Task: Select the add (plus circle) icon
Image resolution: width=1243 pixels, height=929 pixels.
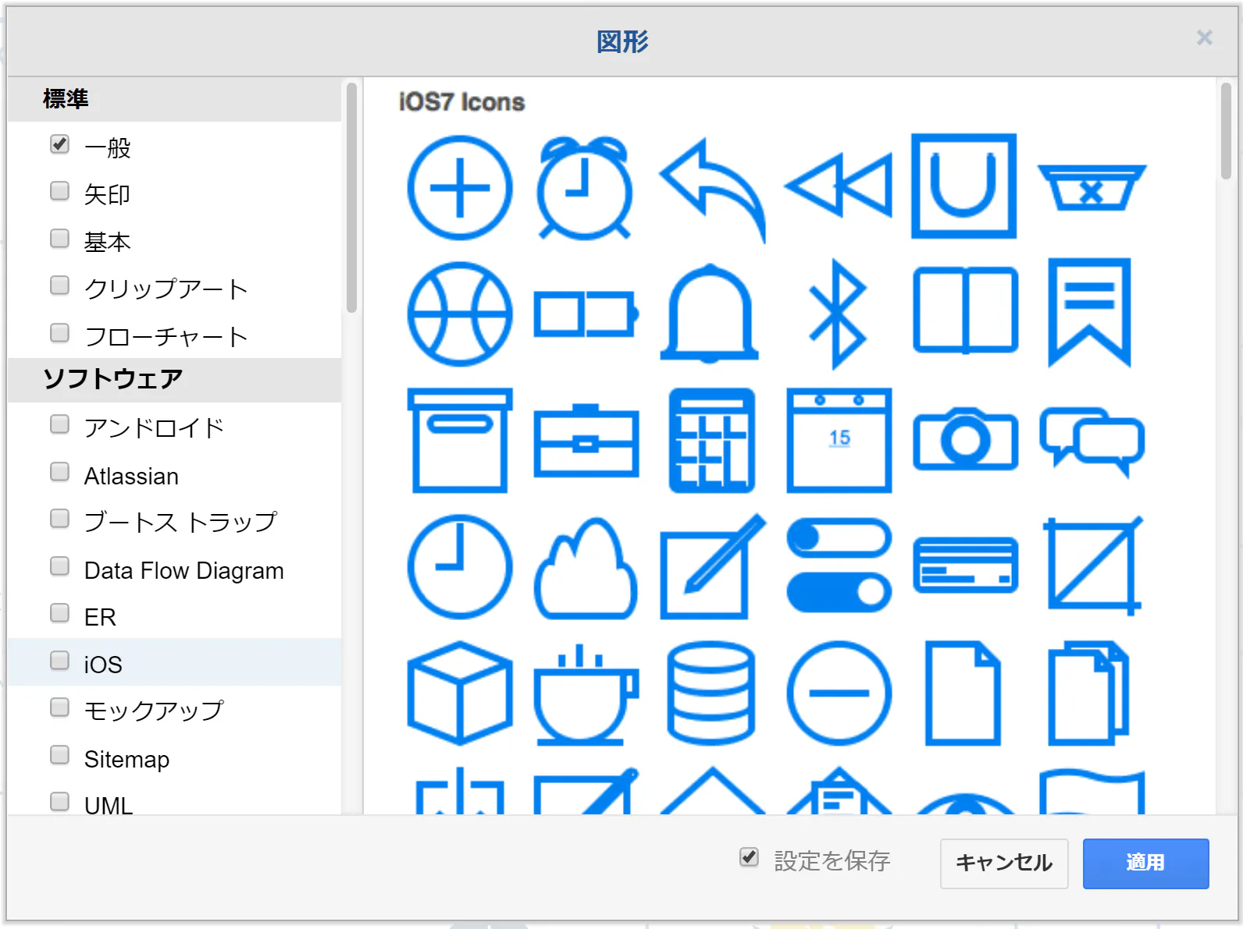Action: 460,188
